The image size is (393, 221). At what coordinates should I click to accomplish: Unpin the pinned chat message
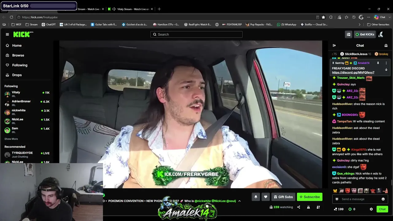(378, 63)
